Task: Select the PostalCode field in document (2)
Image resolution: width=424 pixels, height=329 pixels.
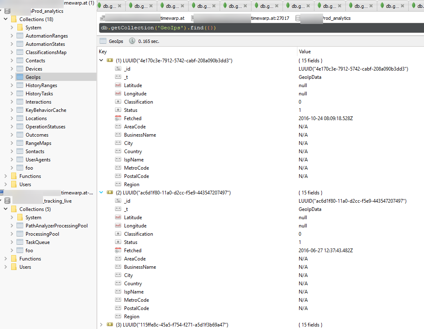Action: 136,308
